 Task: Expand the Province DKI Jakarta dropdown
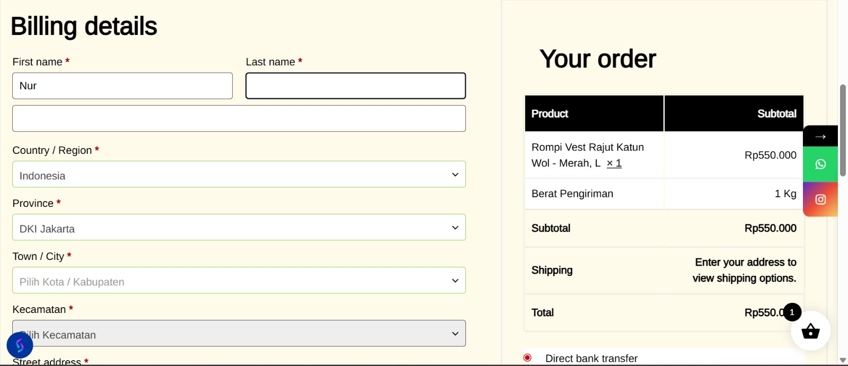point(238,228)
